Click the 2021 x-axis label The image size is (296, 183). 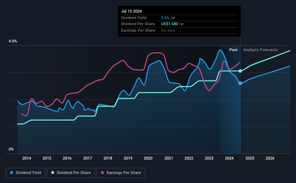pos(169,158)
